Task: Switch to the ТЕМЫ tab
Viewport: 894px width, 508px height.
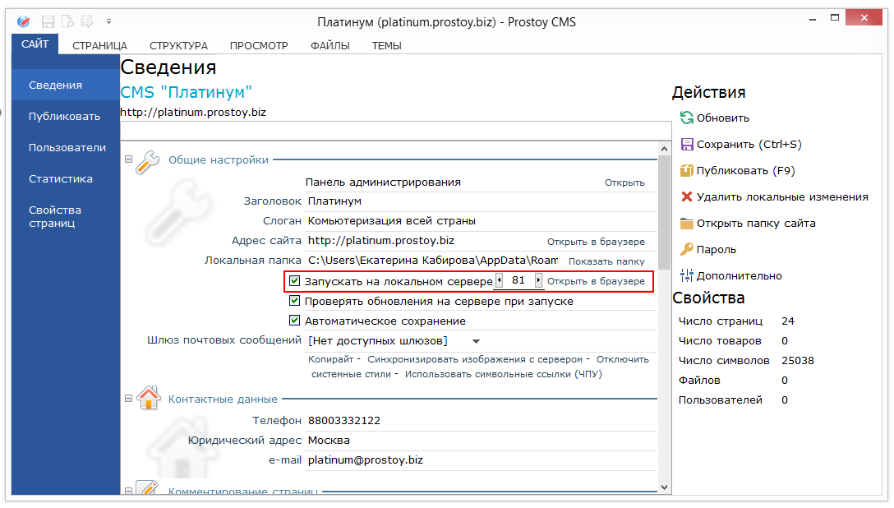Action: click(386, 45)
